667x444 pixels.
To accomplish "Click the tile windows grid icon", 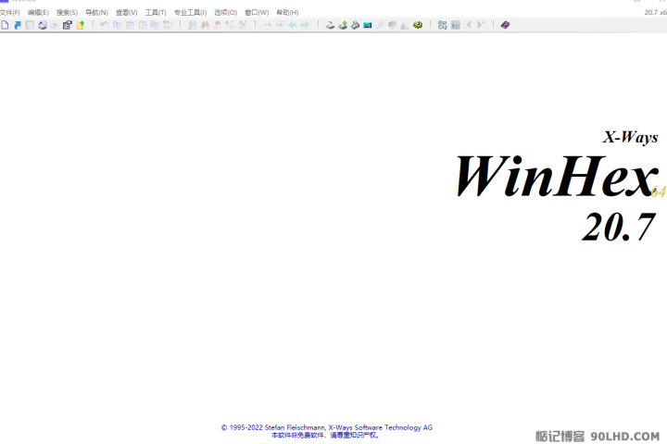I will tap(456, 25).
